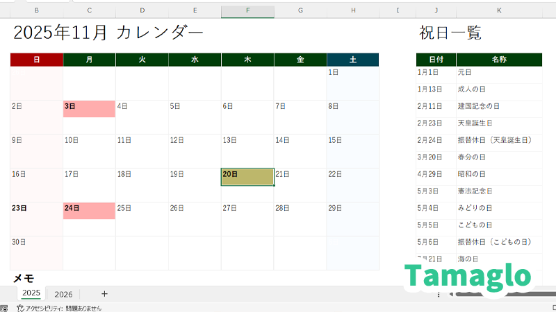The height and width of the screenshot is (312, 556).
Task: Click the 祝日一覧 heading
Action: point(450,33)
